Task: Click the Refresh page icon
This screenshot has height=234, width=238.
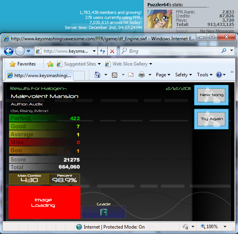Action: [103, 51]
